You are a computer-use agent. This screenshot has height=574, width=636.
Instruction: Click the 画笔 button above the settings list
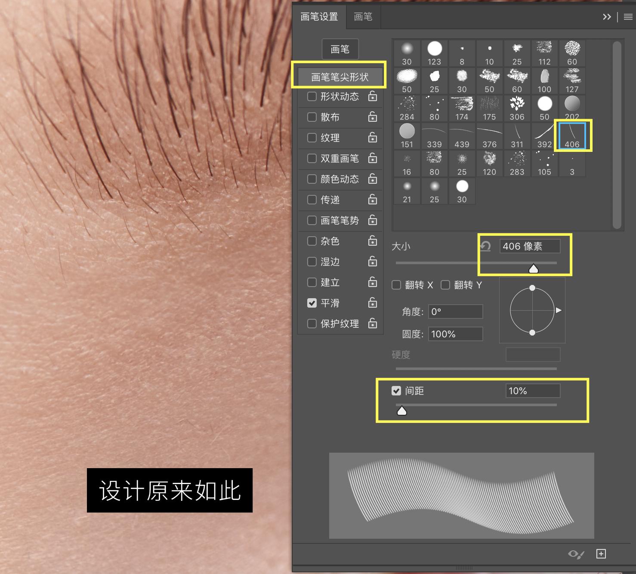(340, 49)
